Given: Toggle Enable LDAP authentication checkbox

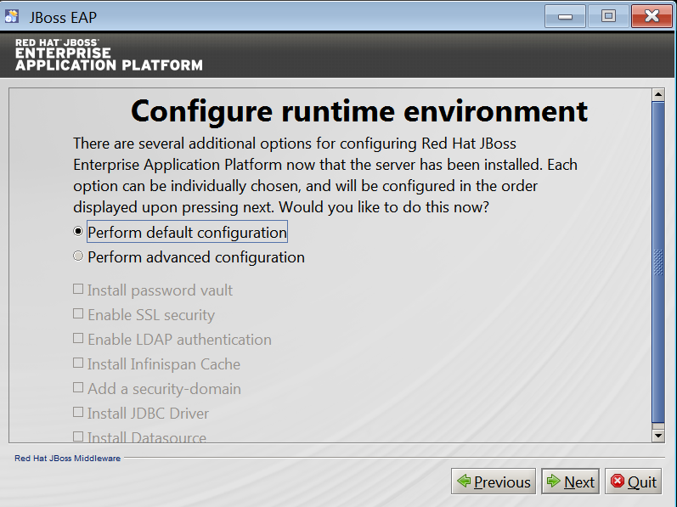Looking at the screenshot, I should pyautogui.click(x=78, y=339).
